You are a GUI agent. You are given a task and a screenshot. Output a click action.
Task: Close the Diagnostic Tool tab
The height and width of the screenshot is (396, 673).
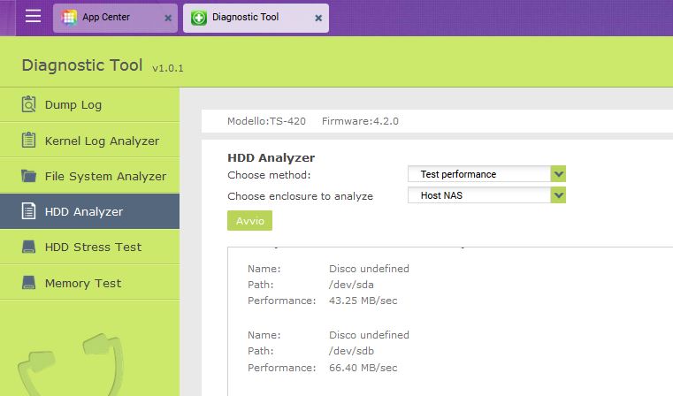pyautogui.click(x=318, y=18)
